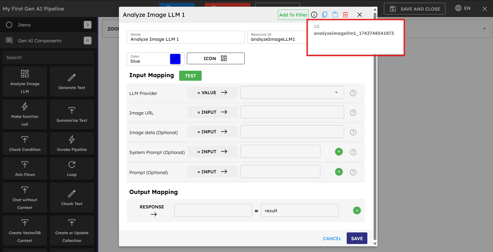Add the Generate Text component
Image resolution: width=493 pixels, height=252 pixels.
72,82
